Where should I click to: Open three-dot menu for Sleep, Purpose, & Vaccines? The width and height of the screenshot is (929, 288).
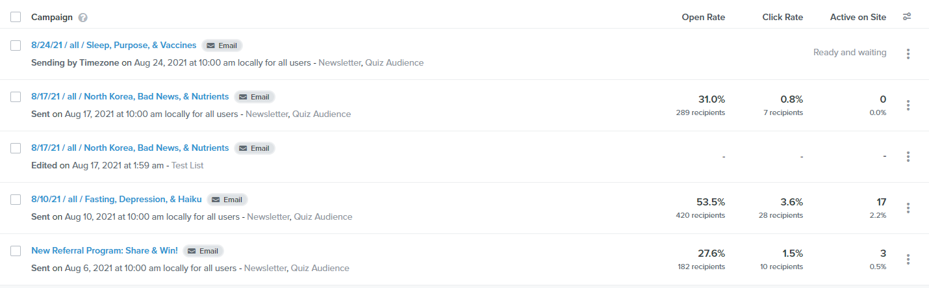click(x=908, y=54)
